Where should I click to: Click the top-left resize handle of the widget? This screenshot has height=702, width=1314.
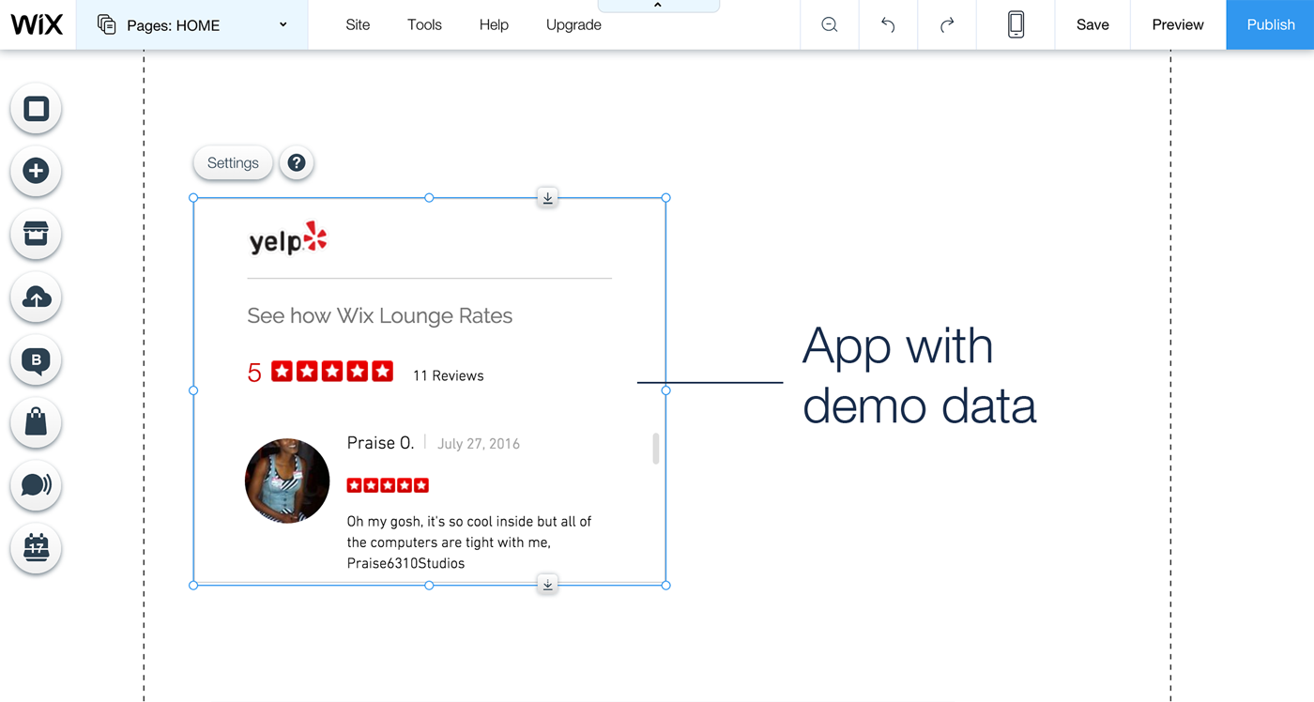click(x=193, y=198)
